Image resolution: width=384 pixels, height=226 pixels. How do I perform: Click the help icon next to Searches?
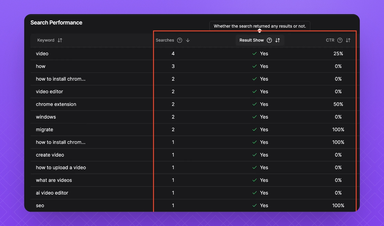pos(179,40)
